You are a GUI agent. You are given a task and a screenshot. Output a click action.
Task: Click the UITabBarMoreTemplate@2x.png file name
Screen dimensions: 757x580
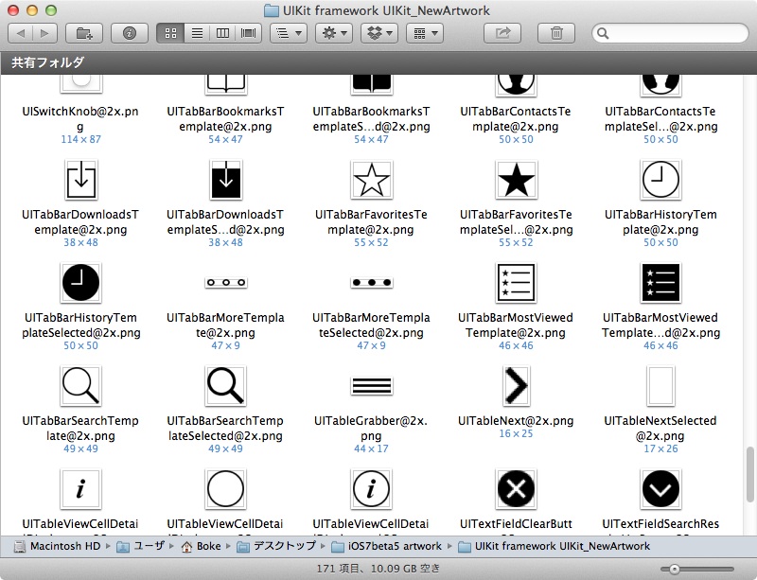[x=225, y=325]
